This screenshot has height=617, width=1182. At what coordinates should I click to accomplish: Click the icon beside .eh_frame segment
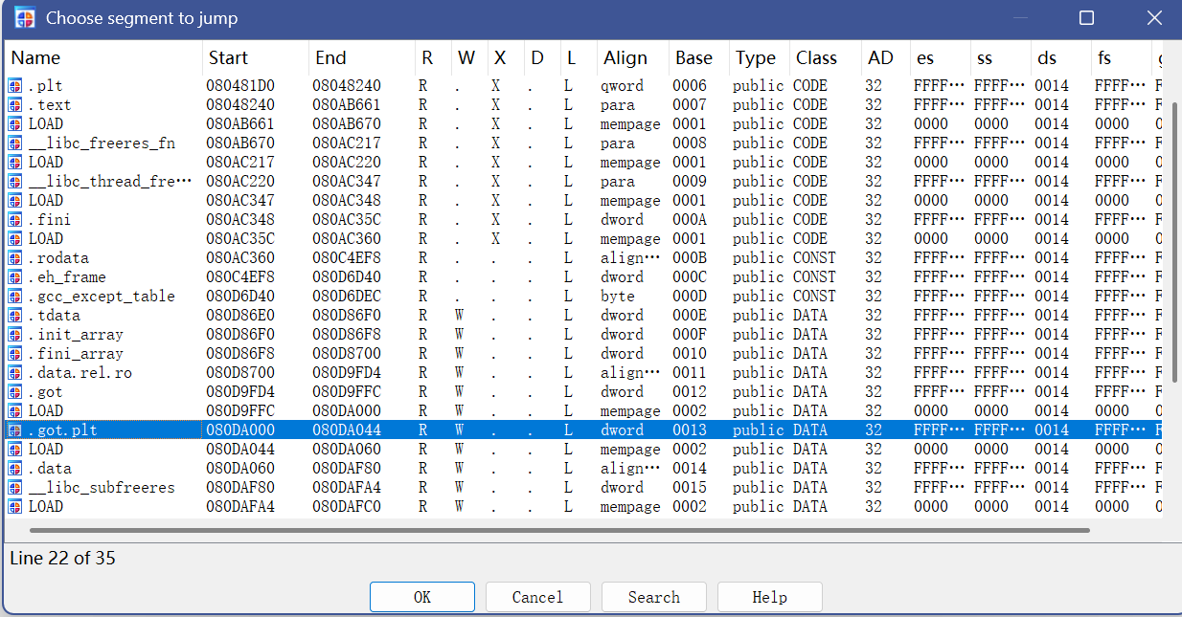point(15,277)
